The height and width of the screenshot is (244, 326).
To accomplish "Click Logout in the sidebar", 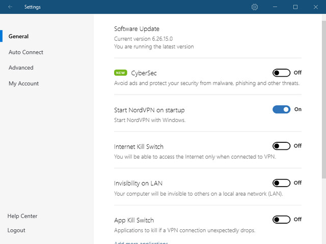I will pos(16,230).
